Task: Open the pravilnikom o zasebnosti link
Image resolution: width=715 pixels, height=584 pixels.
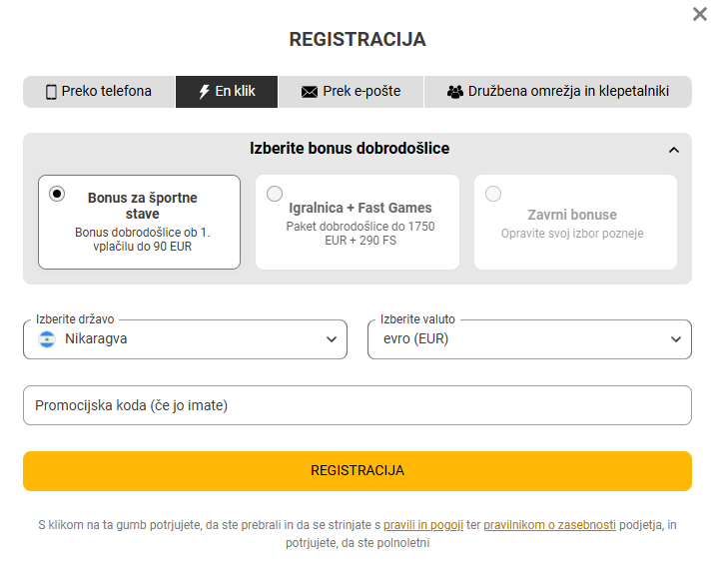Action: (x=549, y=525)
